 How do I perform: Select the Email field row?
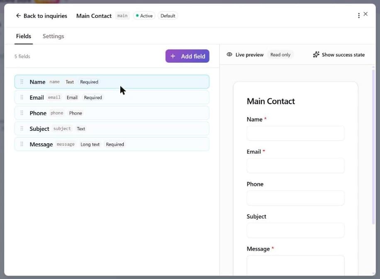(112, 97)
